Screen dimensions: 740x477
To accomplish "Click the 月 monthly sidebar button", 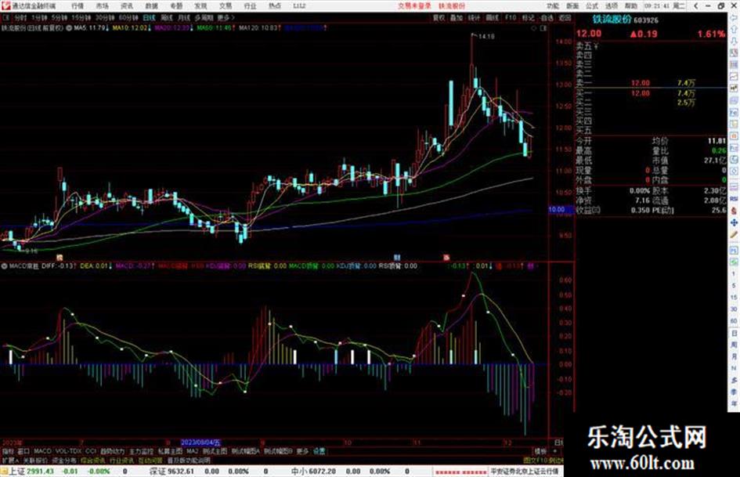I will (734, 356).
